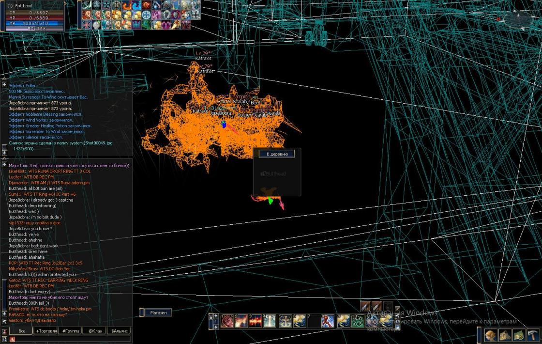542x344 pixels.
Task: Click the golden cross skill in slot 5
Action: pos(285,321)
